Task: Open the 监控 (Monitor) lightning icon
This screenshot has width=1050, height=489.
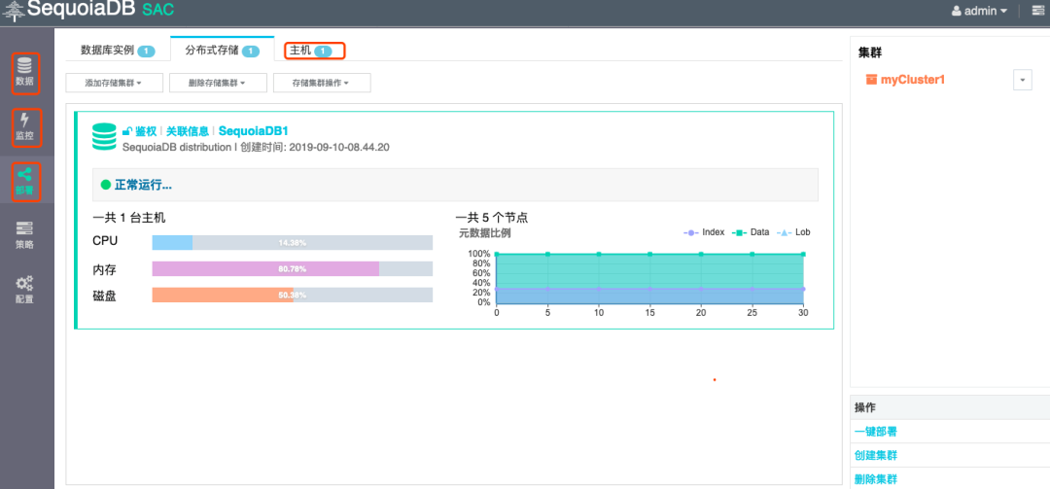Action: (24, 127)
